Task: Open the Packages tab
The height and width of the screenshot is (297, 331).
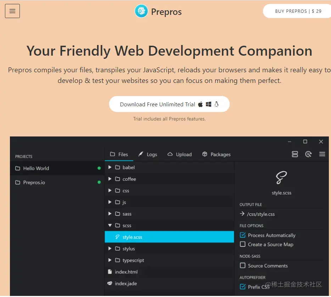Action: tap(217, 154)
